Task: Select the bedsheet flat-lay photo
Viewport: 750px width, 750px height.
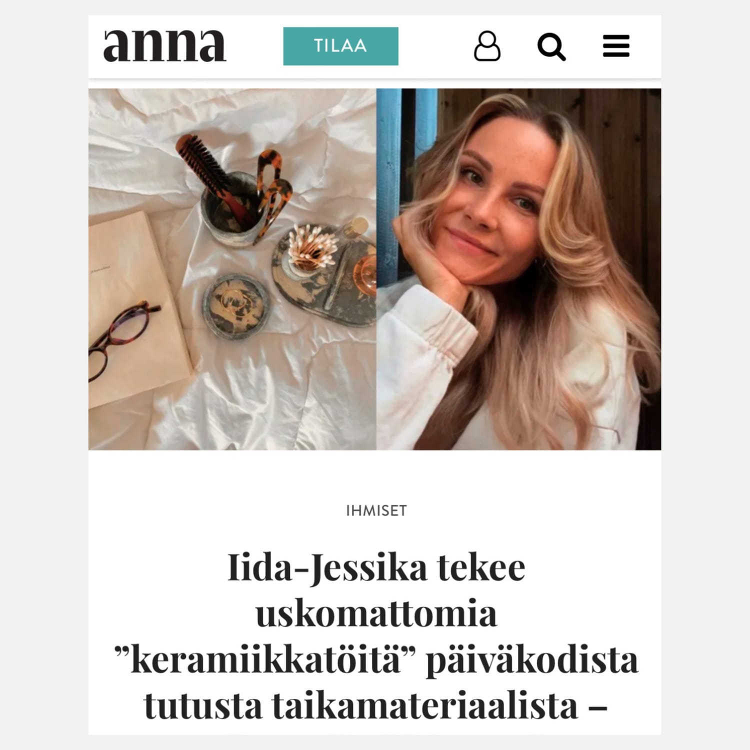Action: click(232, 269)
